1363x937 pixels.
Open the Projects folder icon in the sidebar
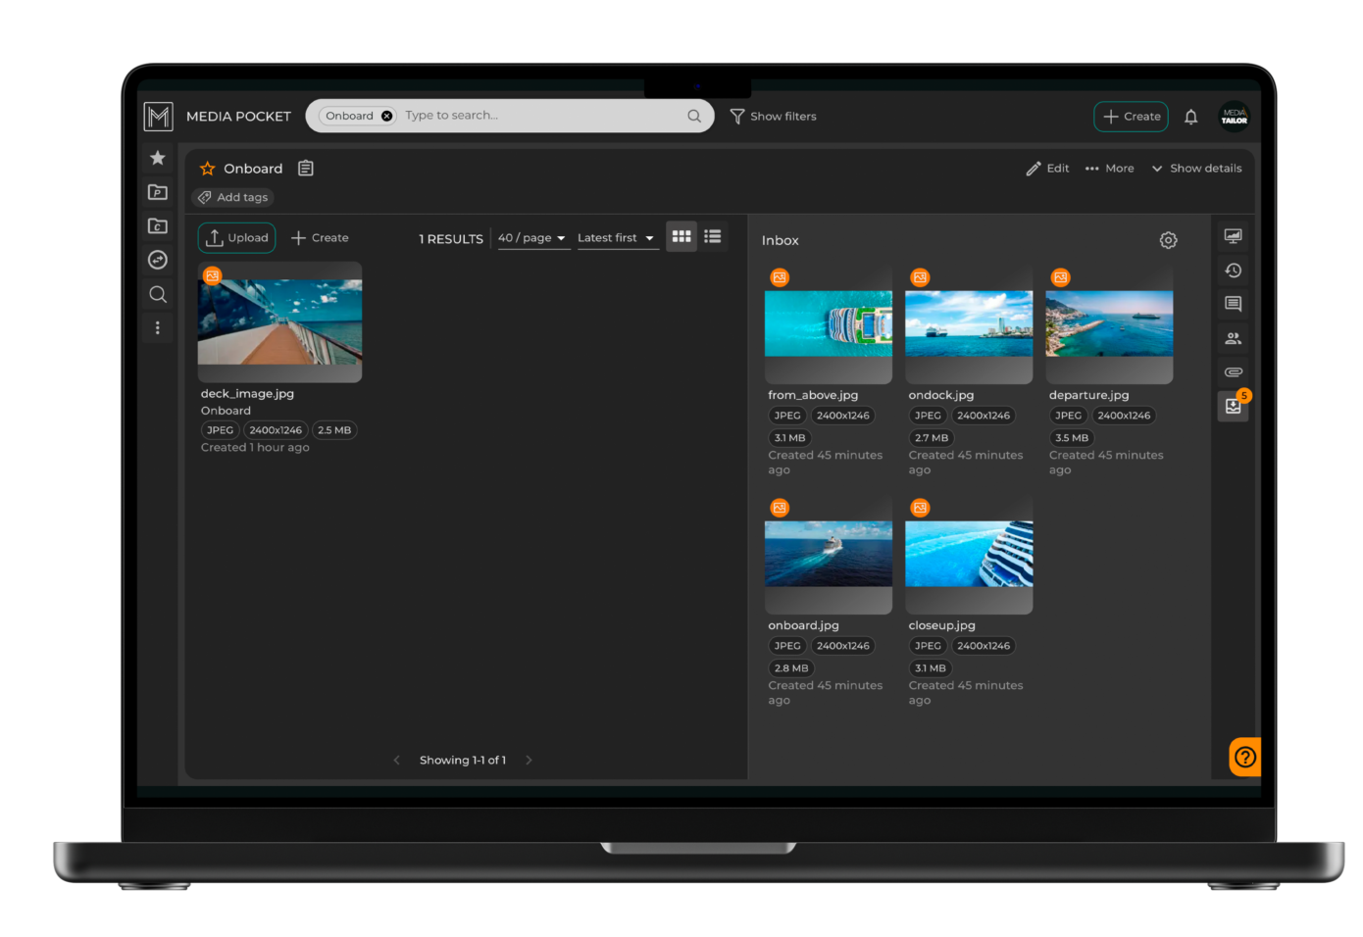pos(158,192)
